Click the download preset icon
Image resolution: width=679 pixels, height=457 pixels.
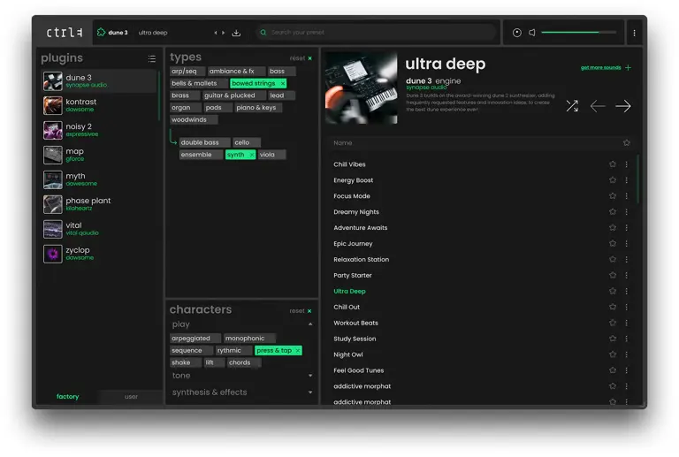[x=236, y=33]
